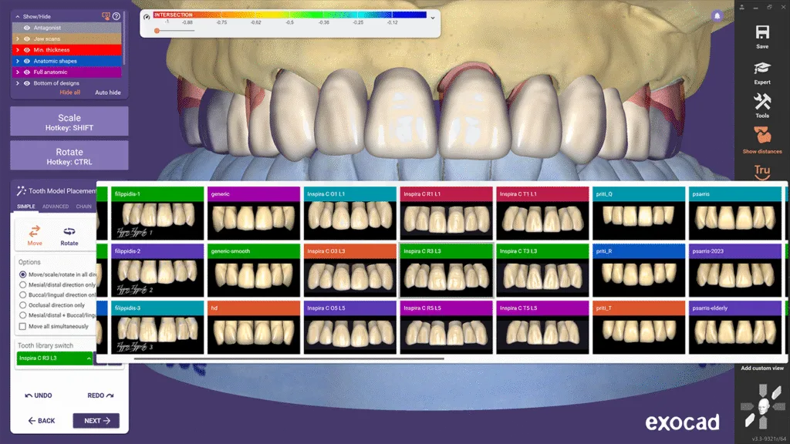Enable Move all simultaneously checkbox
790x444 pixels.
(22, 327)
